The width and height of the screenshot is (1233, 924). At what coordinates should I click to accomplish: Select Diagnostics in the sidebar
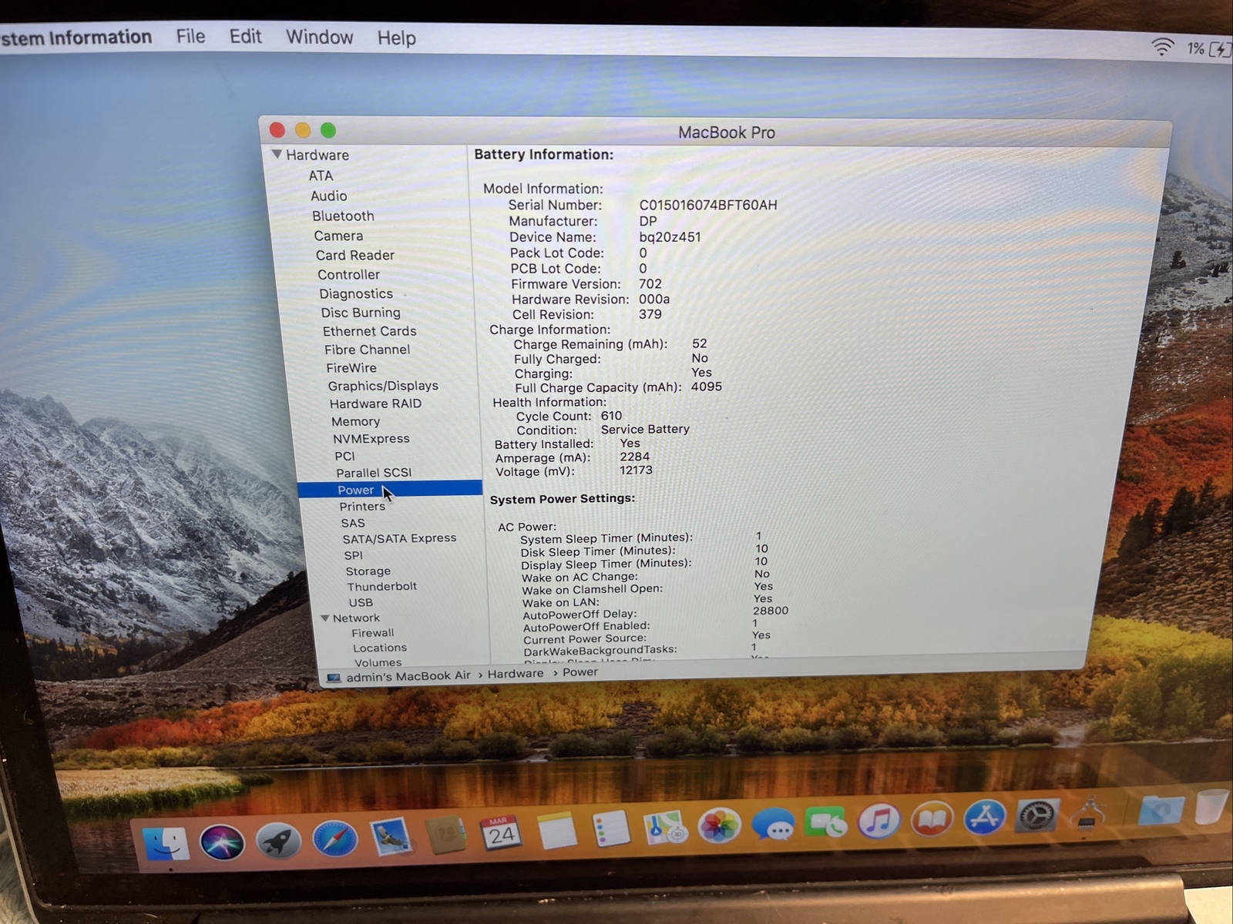coord(356,293)
